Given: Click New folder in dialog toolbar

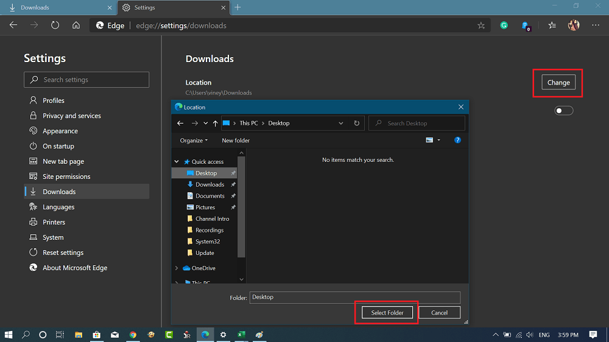Looking at the screenshot, I should tap(236, 141).
